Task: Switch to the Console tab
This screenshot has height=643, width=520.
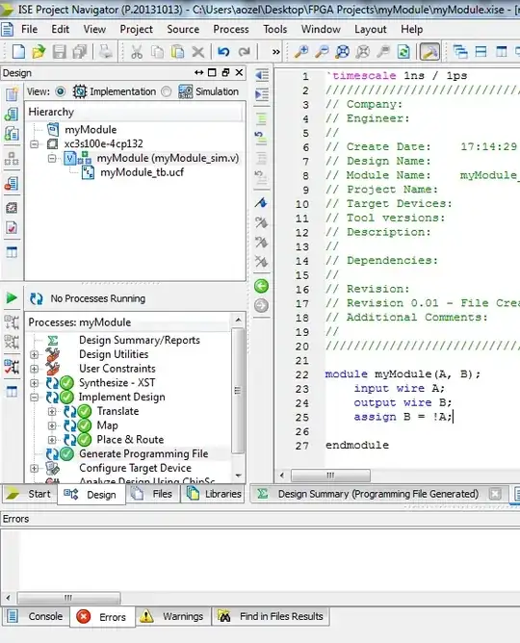Action: click(36, 616)
